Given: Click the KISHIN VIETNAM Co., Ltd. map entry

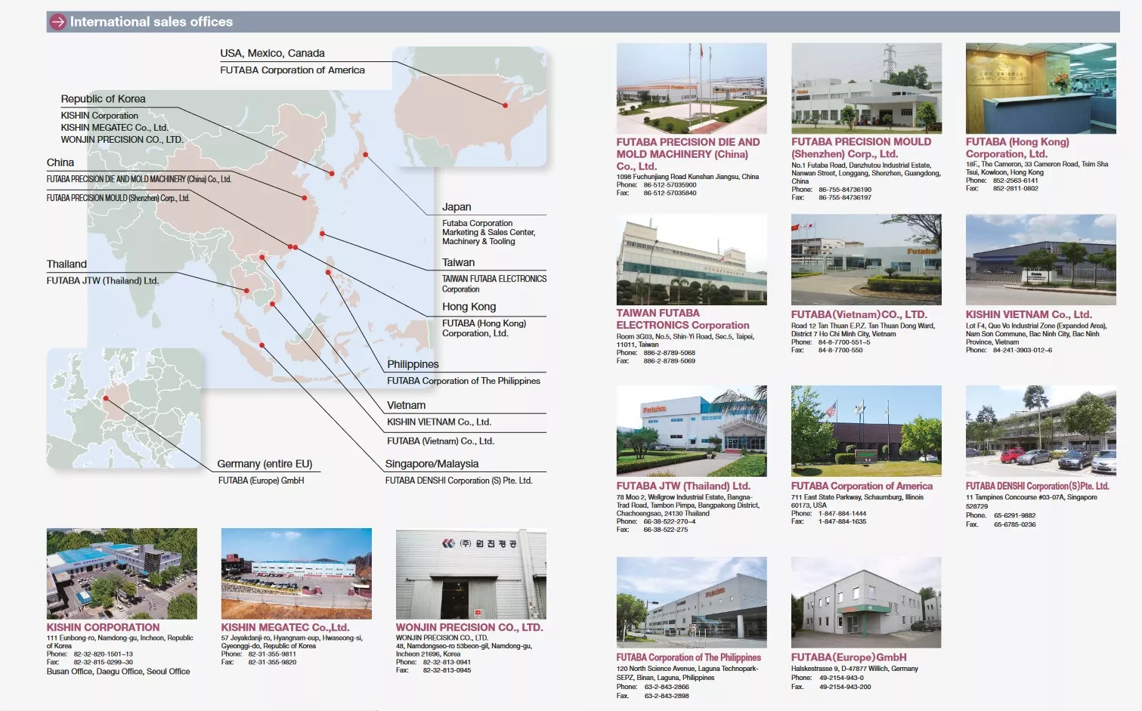Looking at the screenshot, I should point(439,422).
